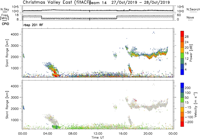Click the '60' tick on the Nave axis
Viewport: 200px width, 139px height.
click(179, 15)
